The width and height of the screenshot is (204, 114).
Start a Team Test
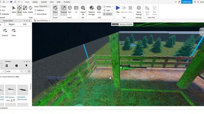(147, 10)
